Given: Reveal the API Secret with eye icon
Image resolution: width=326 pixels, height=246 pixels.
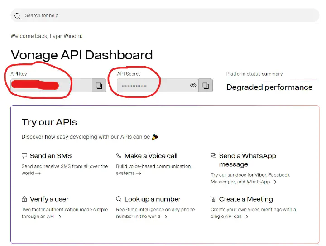Looking at the screenshot, I should 193,85.
